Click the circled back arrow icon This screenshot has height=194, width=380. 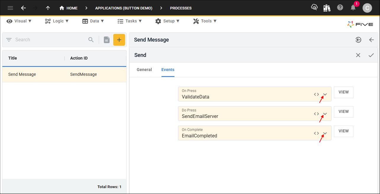(x=358, y=40)
